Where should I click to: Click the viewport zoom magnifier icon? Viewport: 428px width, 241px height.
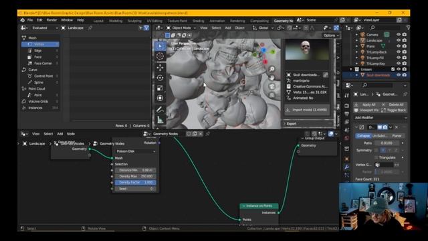272,69
